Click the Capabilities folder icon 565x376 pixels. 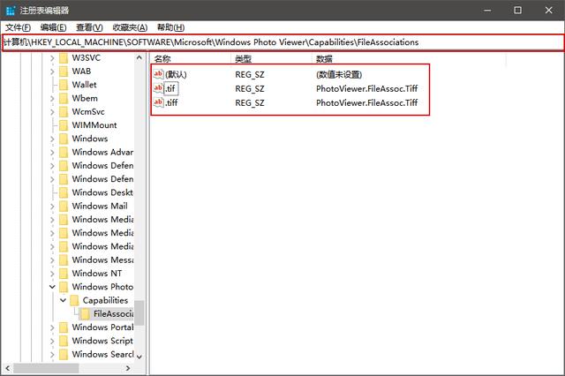point(74,300)
